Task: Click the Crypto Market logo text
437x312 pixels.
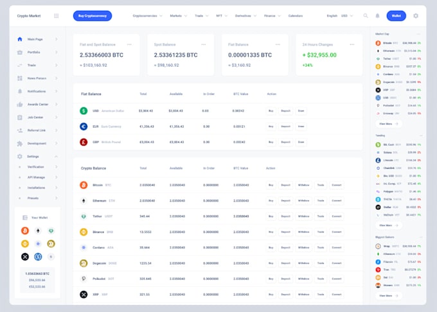Action: [29, 16]
